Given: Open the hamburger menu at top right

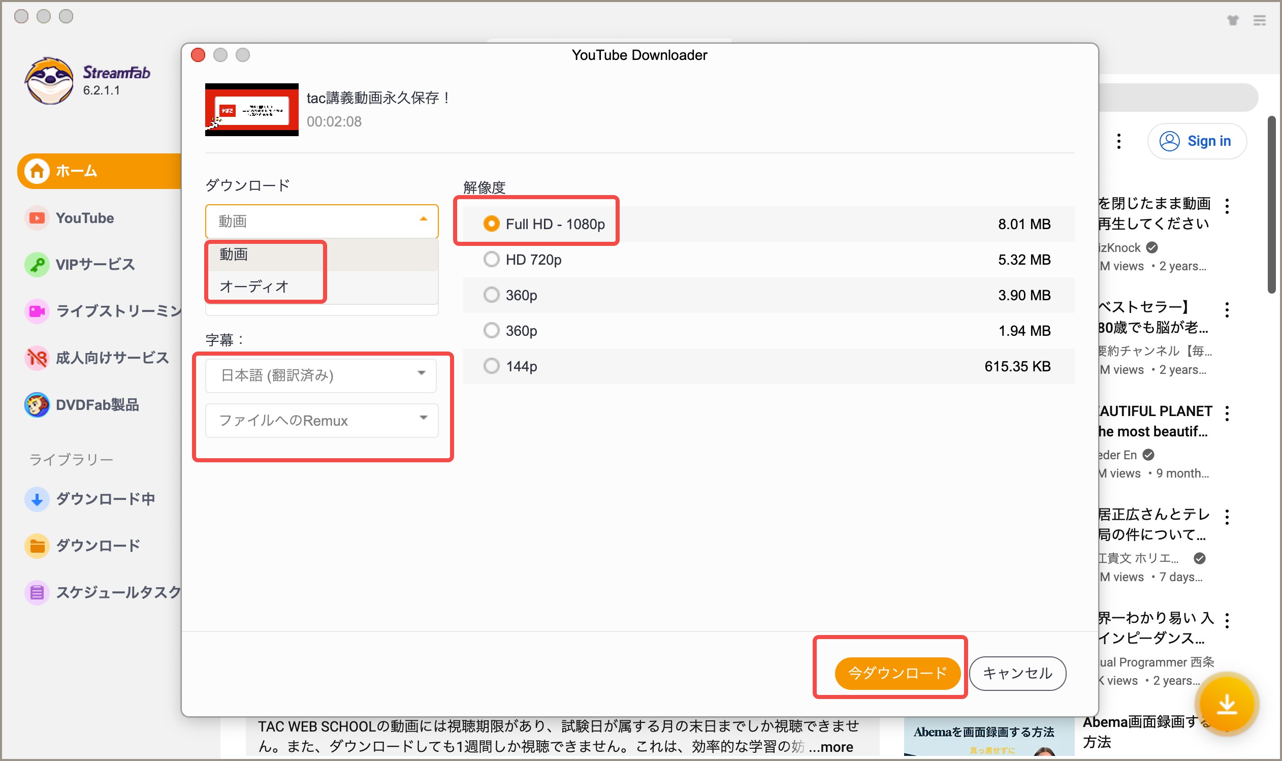Looking at the screenshot, I should [1259, 20].
